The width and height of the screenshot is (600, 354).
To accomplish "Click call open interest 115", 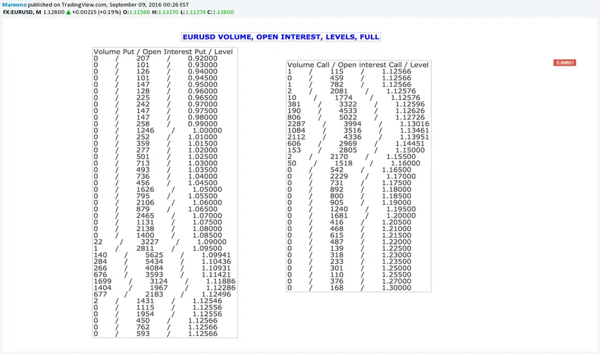I will pos(337,71).
